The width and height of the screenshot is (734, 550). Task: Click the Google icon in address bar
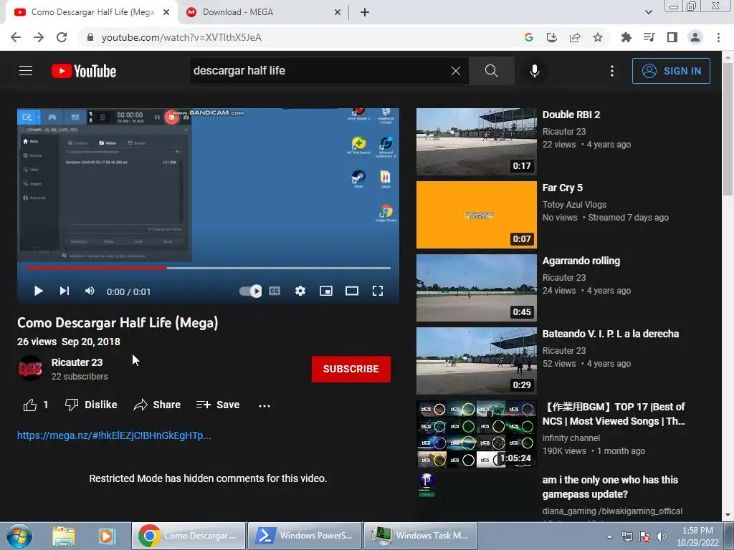click(529, 37)
